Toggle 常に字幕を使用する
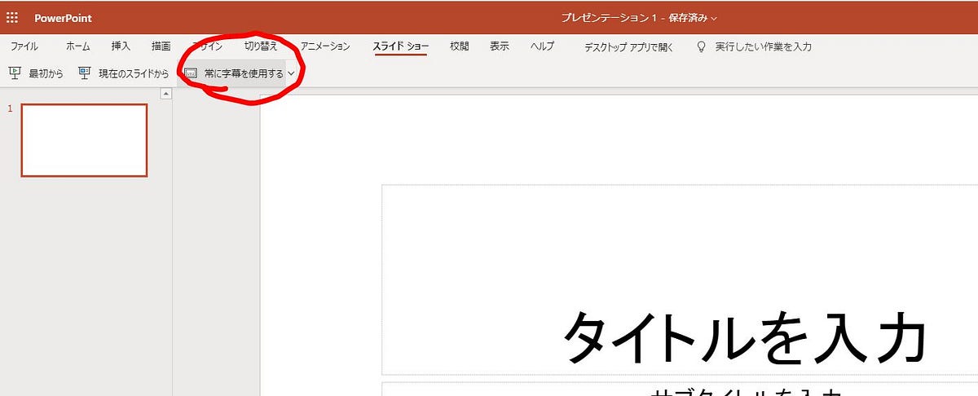This screenshot has width=978, height=396. [x=244, y=73]
